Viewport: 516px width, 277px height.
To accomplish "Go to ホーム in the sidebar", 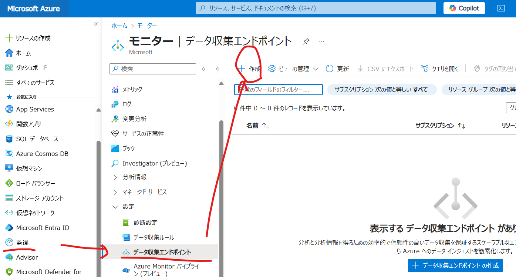I will (18, 53).
